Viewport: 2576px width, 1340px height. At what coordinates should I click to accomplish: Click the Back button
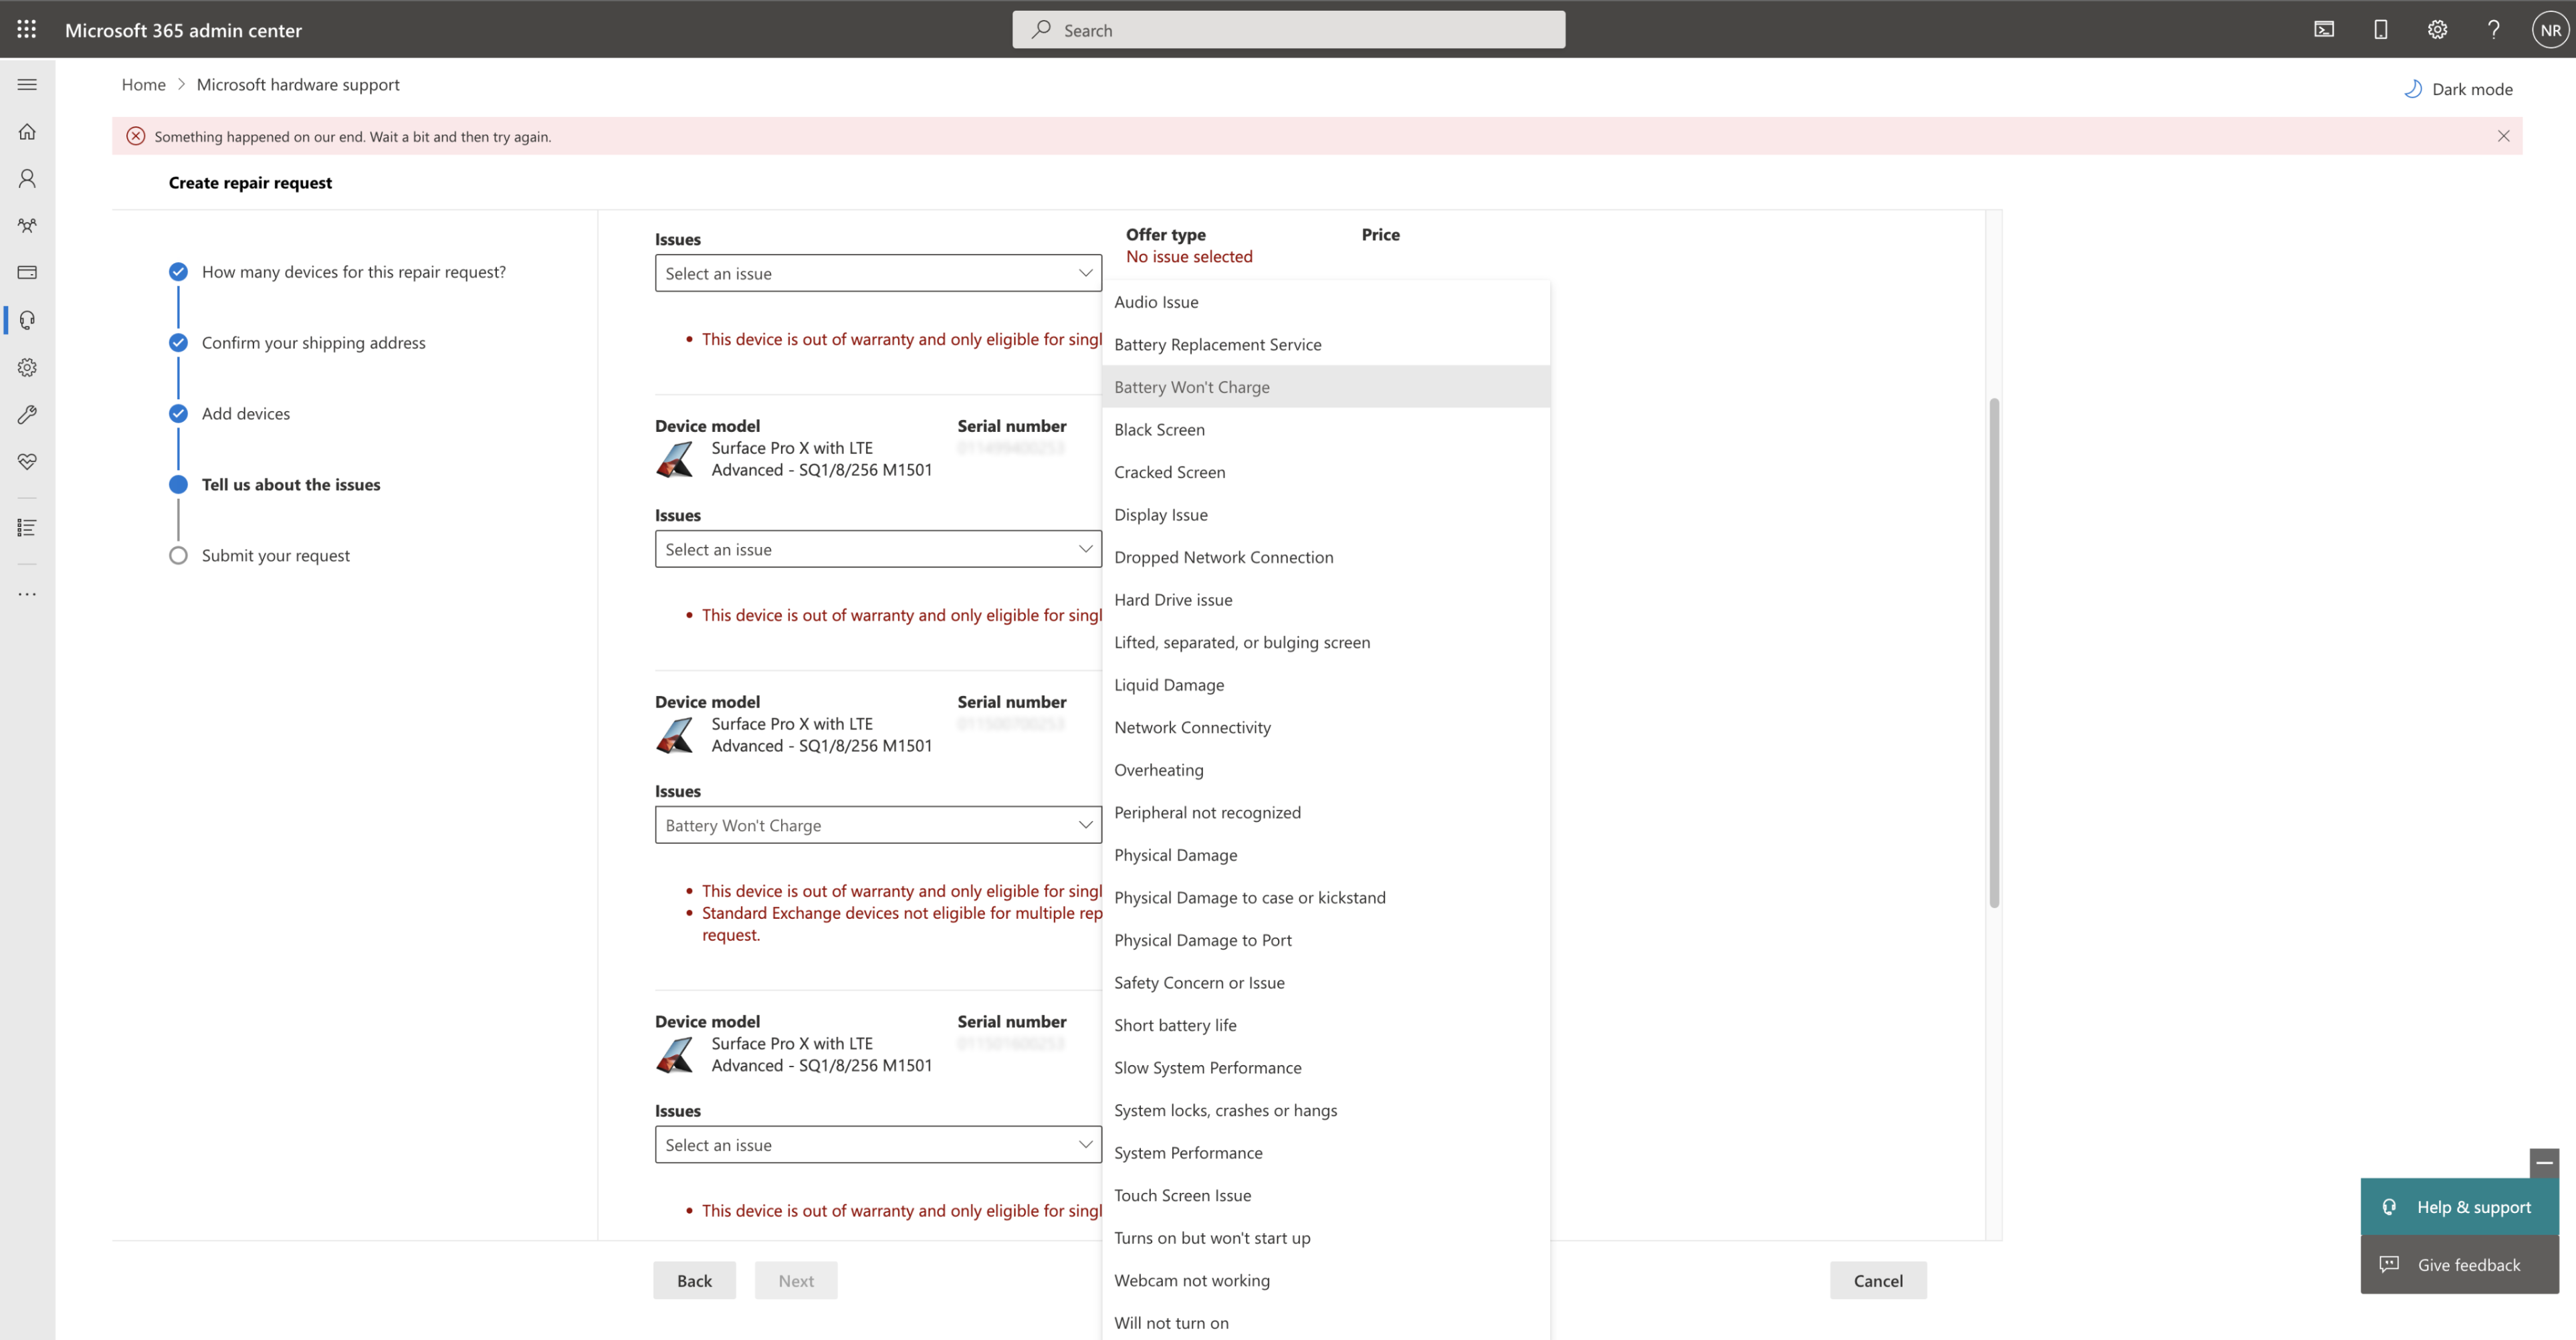point(694,1281)
